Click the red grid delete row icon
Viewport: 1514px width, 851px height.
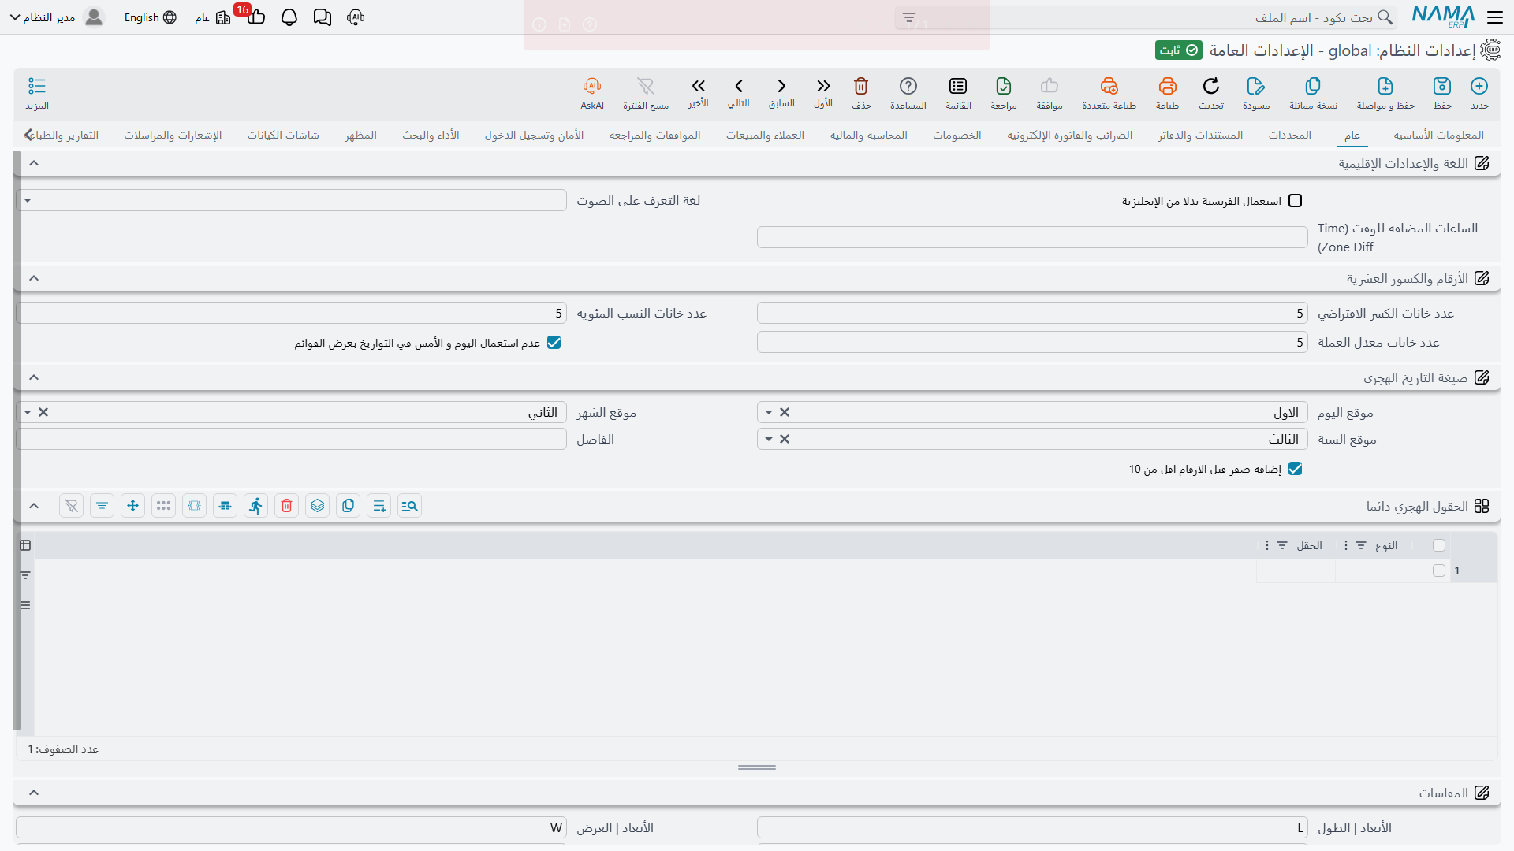(287, 506)
